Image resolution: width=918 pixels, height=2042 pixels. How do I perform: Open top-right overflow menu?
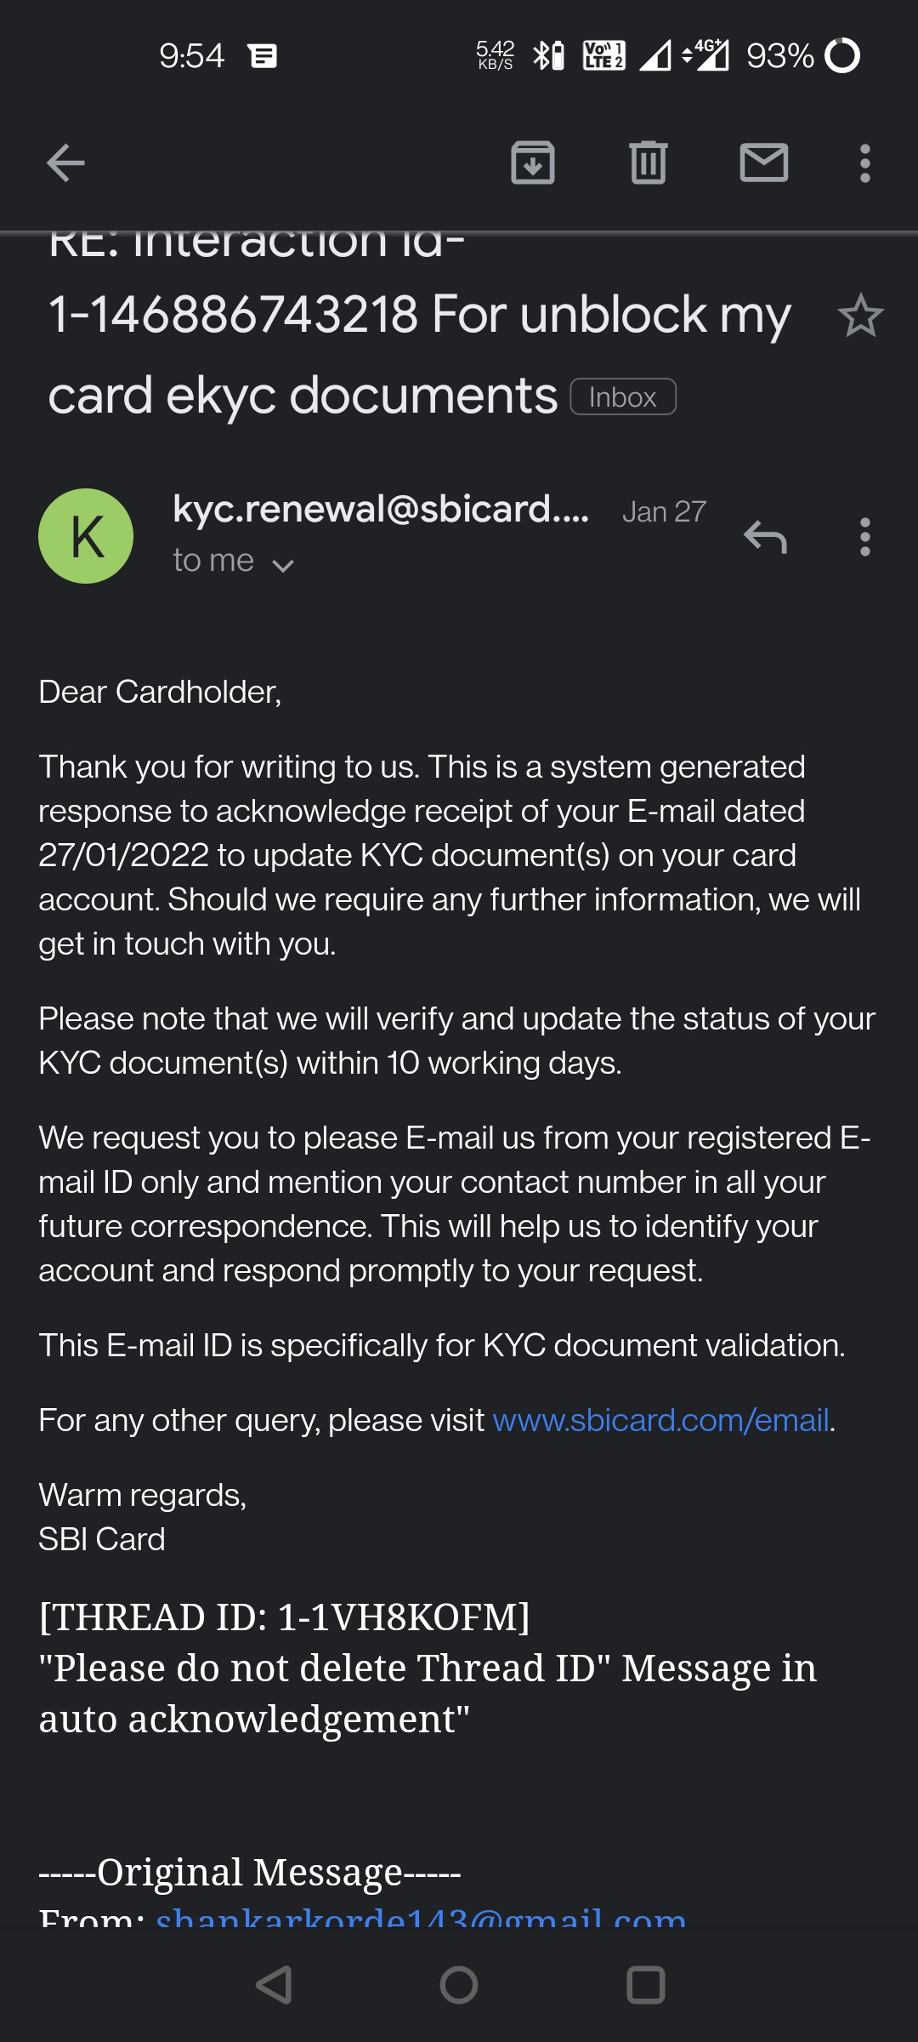pyautogui.click(x=864, y=163)
